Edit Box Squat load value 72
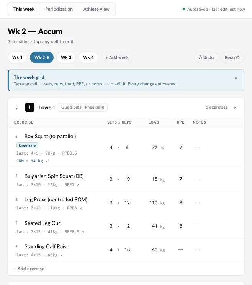 155,148
